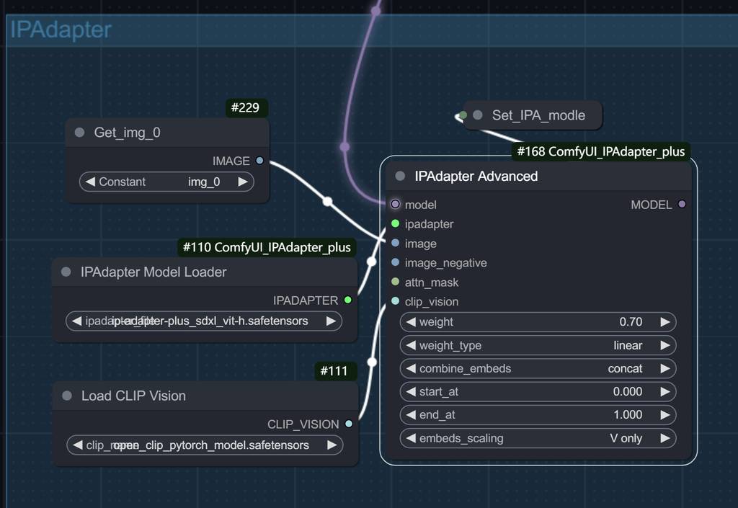Click the end_at value field
The width and height of the screenshot is (738, 508).
[538, 415]
